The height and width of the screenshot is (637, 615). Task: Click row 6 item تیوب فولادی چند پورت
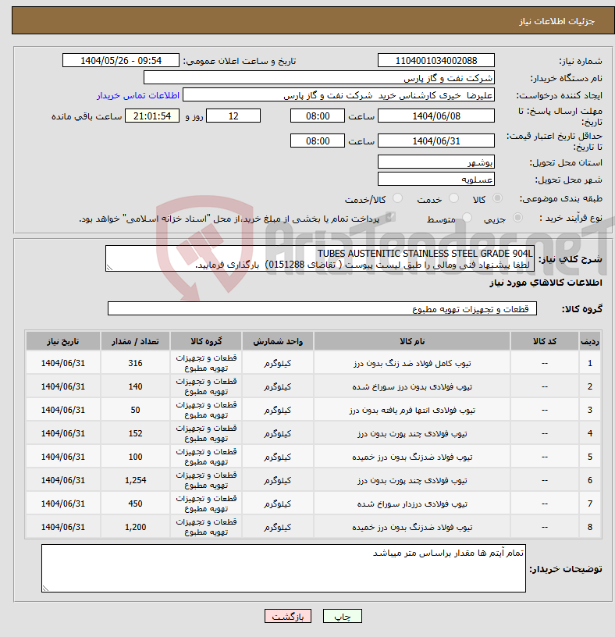coord(412,480)
